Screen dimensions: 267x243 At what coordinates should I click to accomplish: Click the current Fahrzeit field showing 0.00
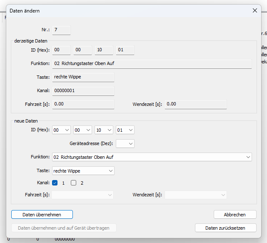click(83, 104)
